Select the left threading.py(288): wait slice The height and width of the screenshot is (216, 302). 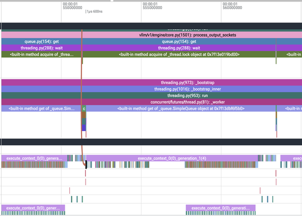(x=41, y=48)
